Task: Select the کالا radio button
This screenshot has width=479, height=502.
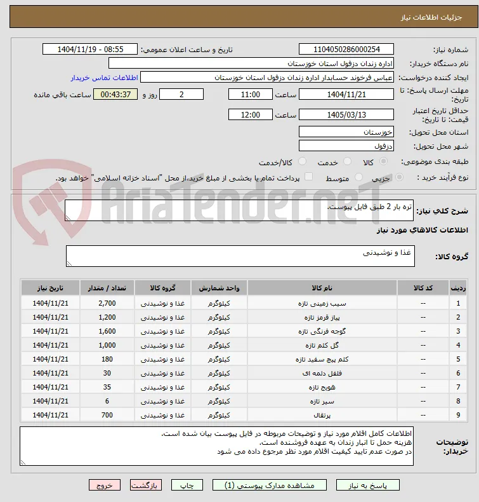Action: (x=383, y=161)
